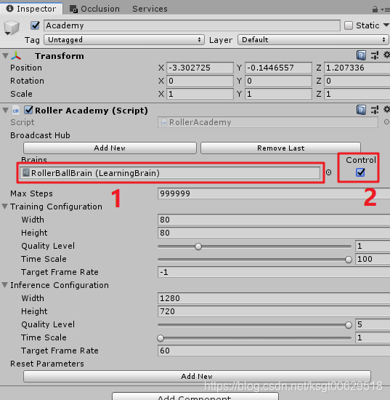Viewport: 390px width, 400px height.
Task: Click the Add Component button
Action: (x=195, y=396)
